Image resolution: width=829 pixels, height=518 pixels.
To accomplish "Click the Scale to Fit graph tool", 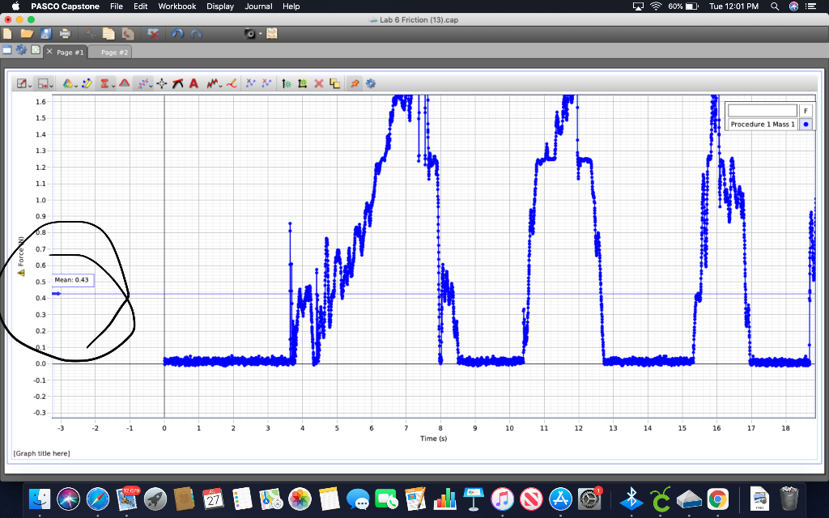I will (x=21, y=83).
